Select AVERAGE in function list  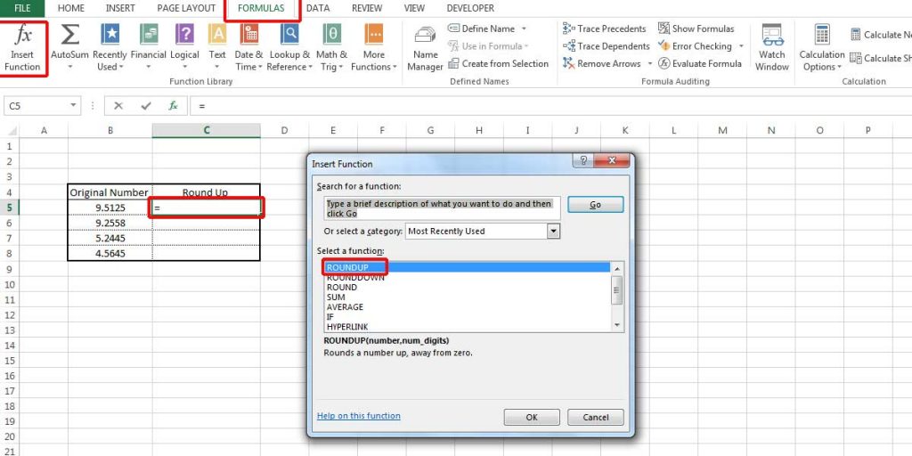[x=467, y=307]
